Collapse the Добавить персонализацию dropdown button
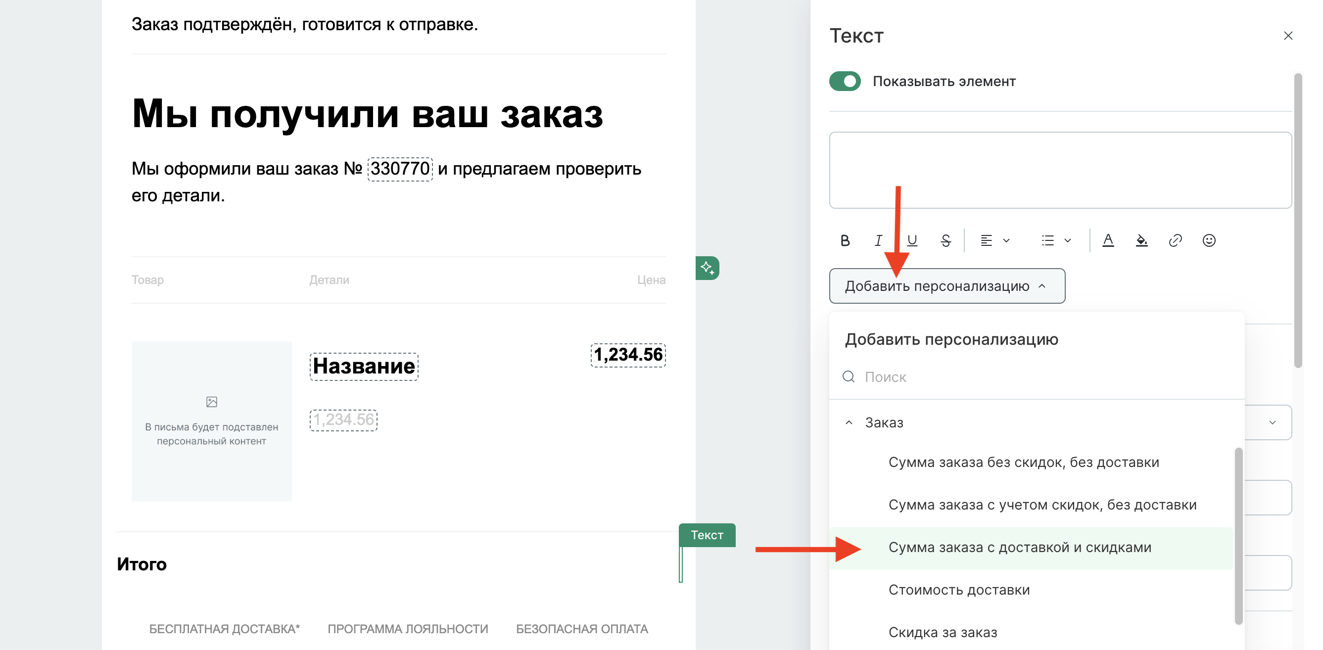This screenshot has height=650, width=1323. click(x=947, y=286)
